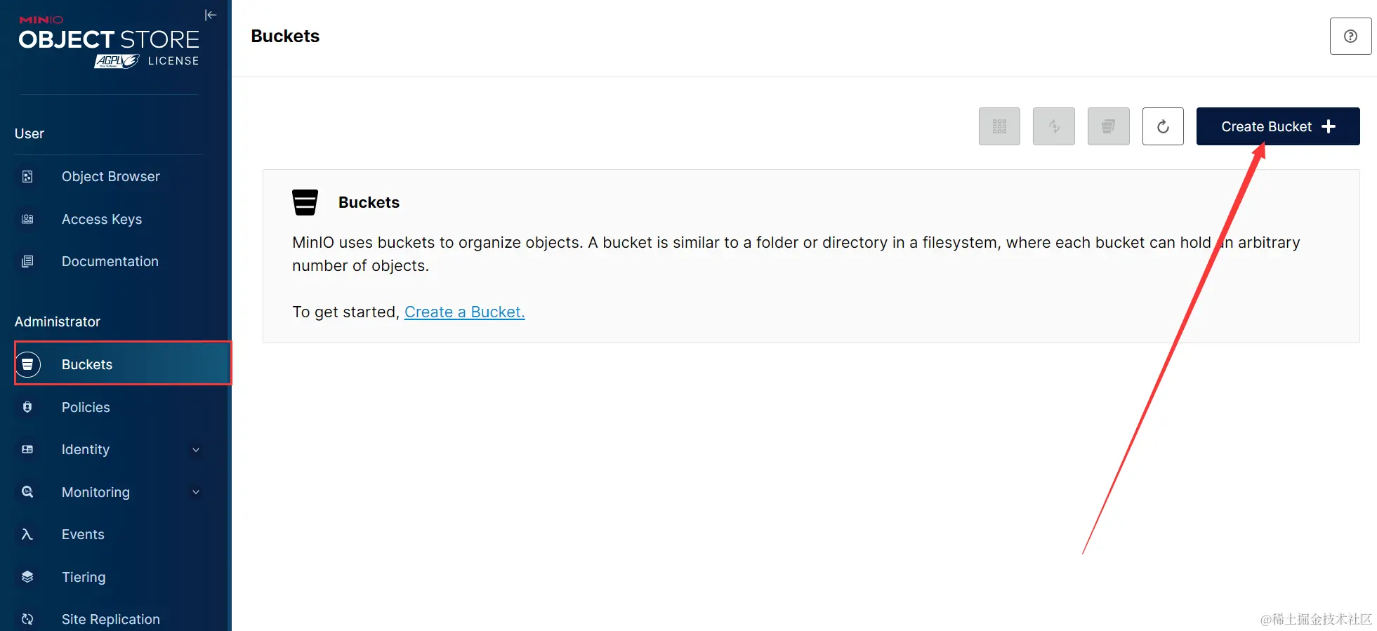Click the Identity sidebar icon
Screen dimensions: 1377x631
pyautogui.click(x=27, y=449)
